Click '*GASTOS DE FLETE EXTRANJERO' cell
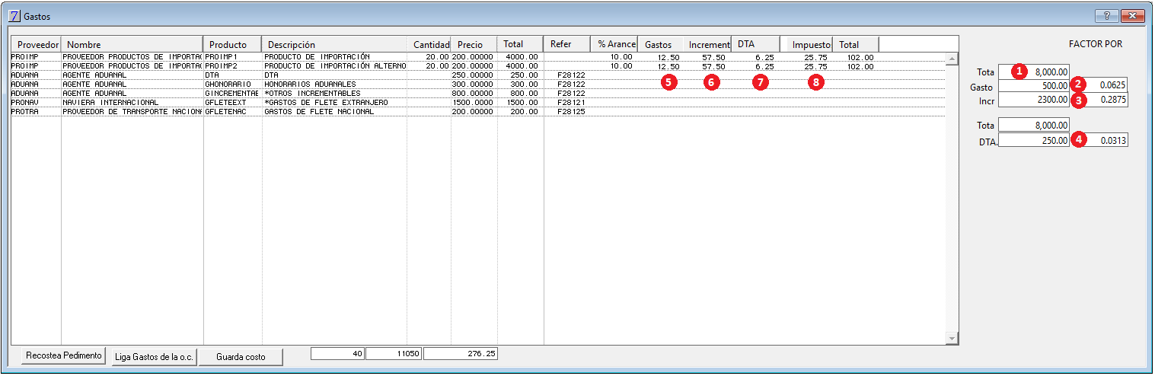1155x376 pixels. click(335, 103)
